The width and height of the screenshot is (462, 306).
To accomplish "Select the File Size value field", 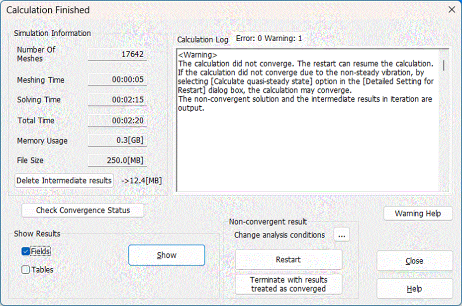I will 117,160.
